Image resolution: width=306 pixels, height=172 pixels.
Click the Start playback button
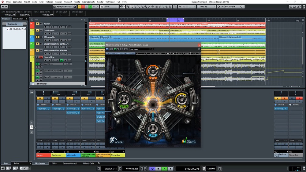point(164,169)
